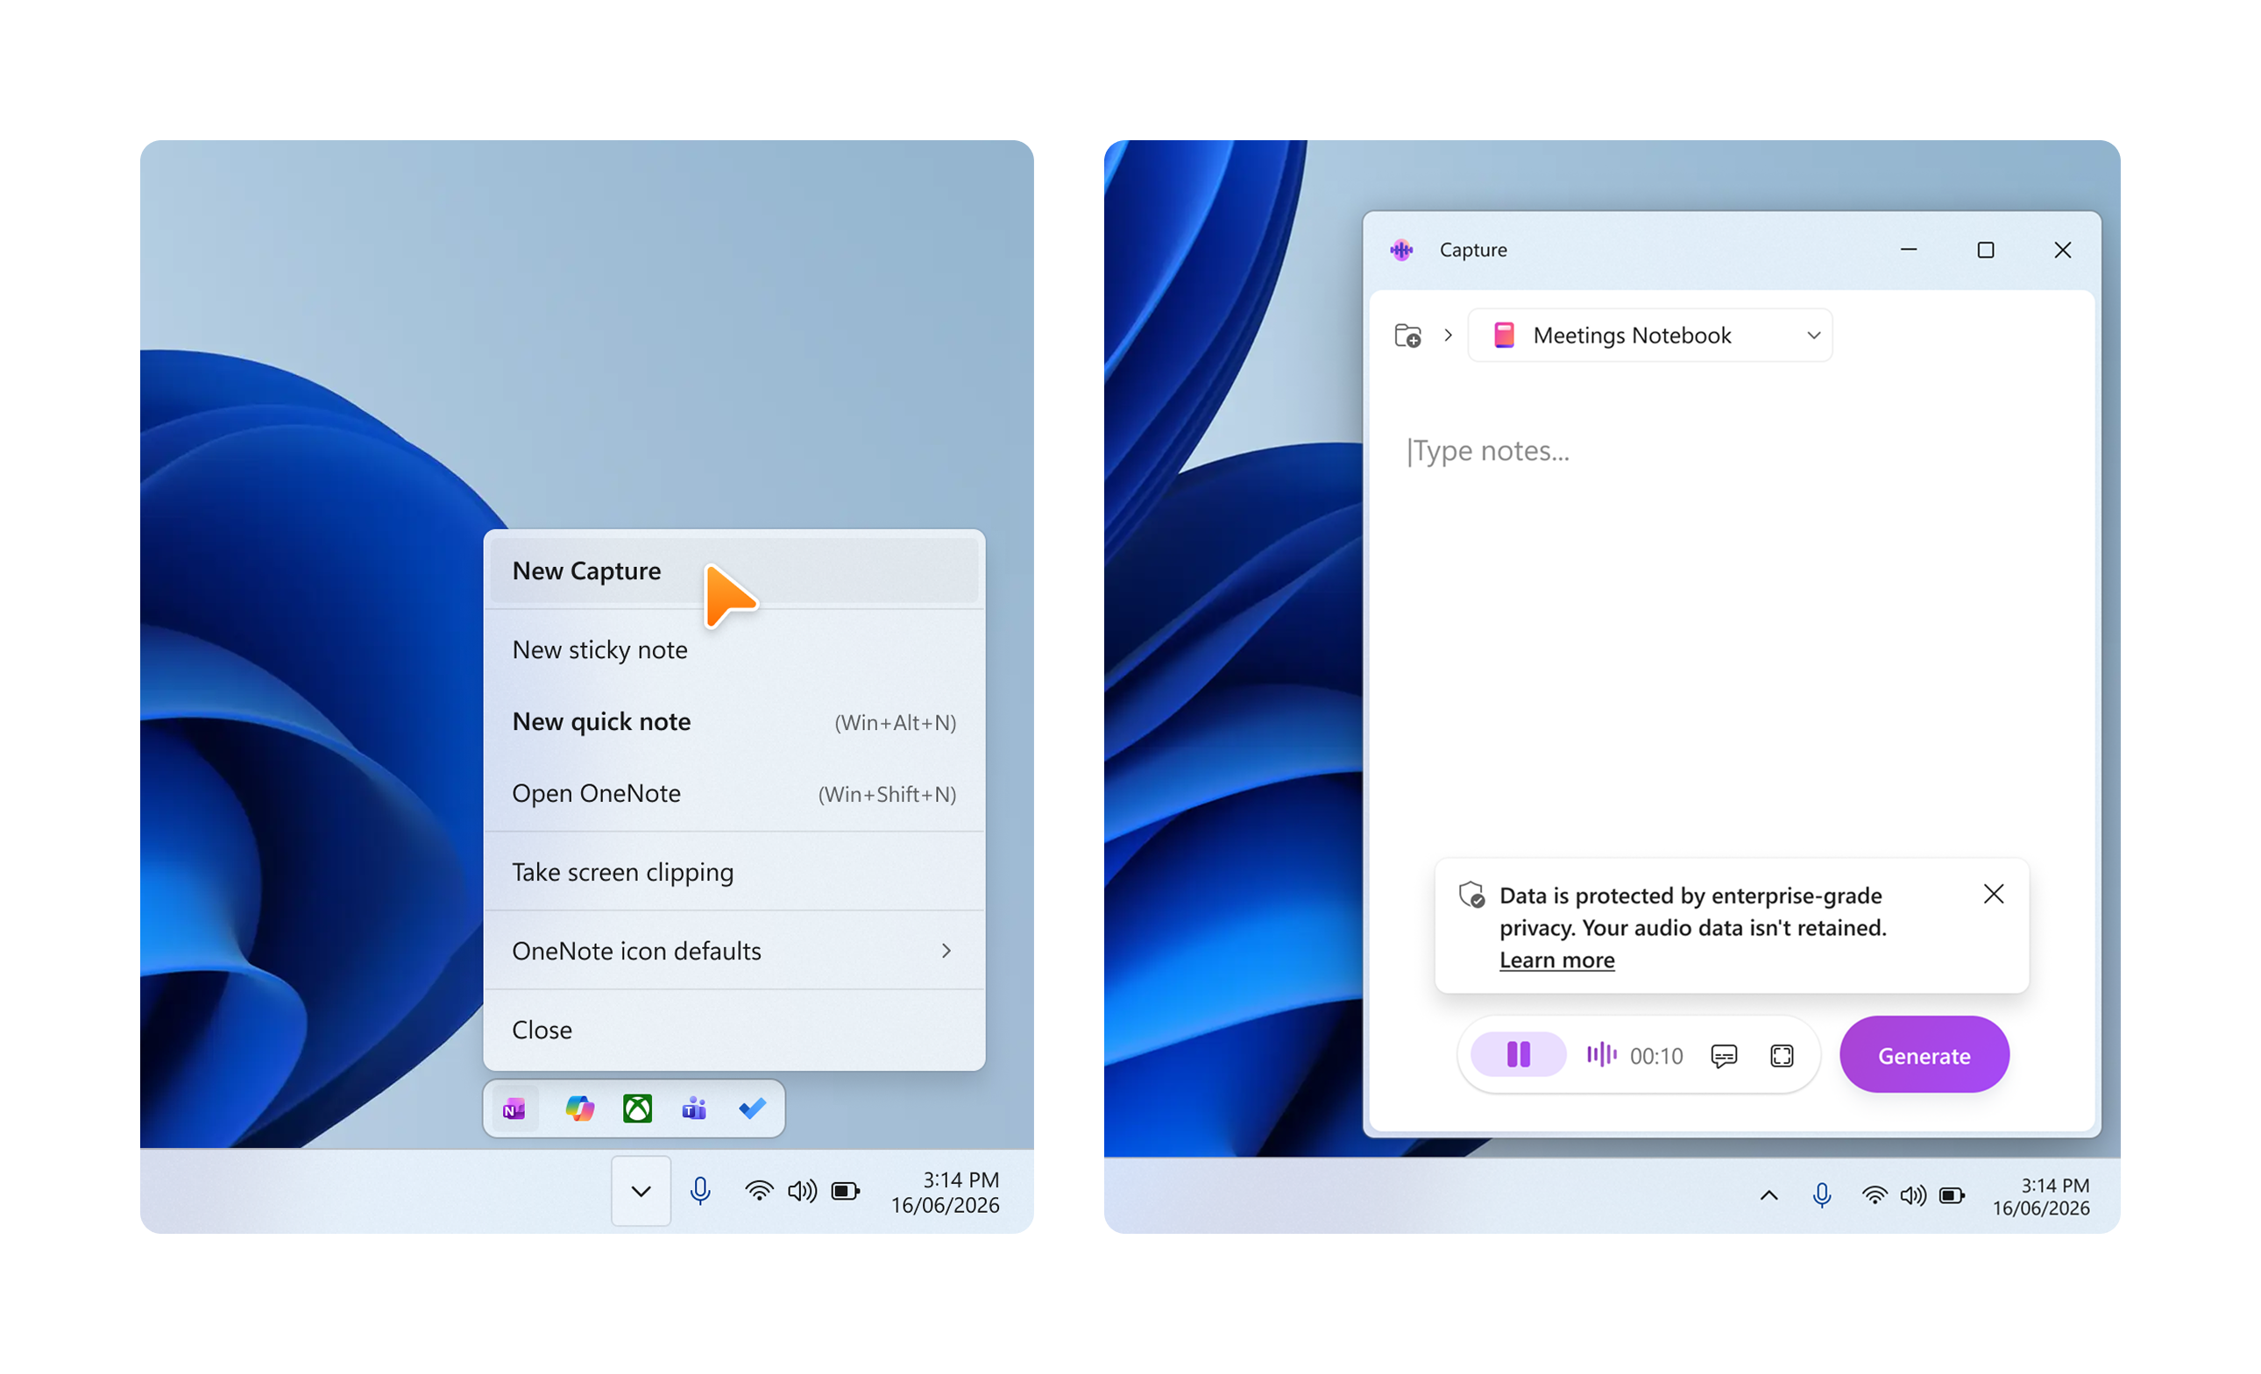Click the breadcrumb chevron before Meetings Notebook
Image resolution: width=2261 pixels, height=1374 pixels.
pos(1448,336)
